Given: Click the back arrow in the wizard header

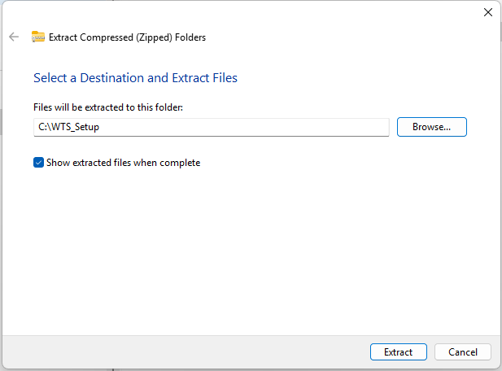Looking at the screenshot, I should pyautogui.click(x=14, y=37).
